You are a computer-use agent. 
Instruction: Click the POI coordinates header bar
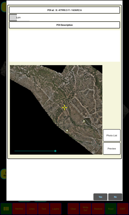pyautogui.click(x=64, y=10)
